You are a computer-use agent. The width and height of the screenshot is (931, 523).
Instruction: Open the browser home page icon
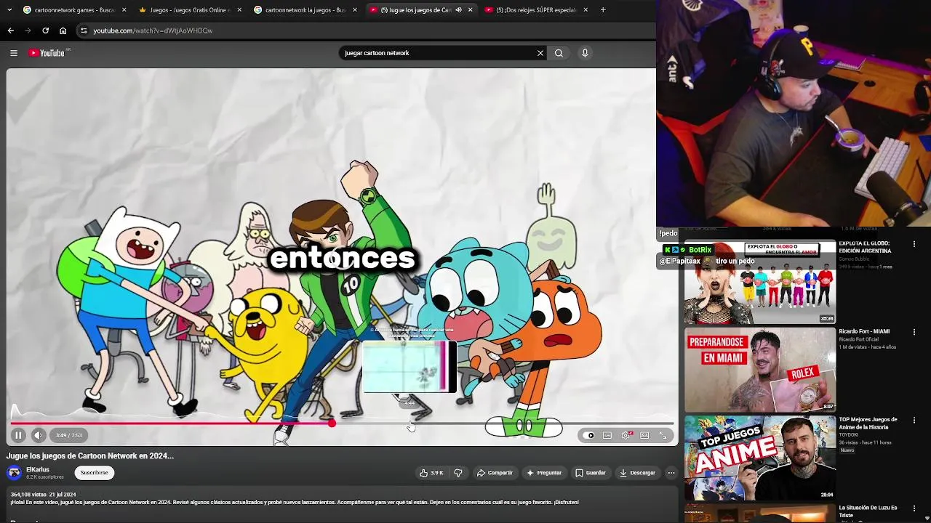(63, 31)
